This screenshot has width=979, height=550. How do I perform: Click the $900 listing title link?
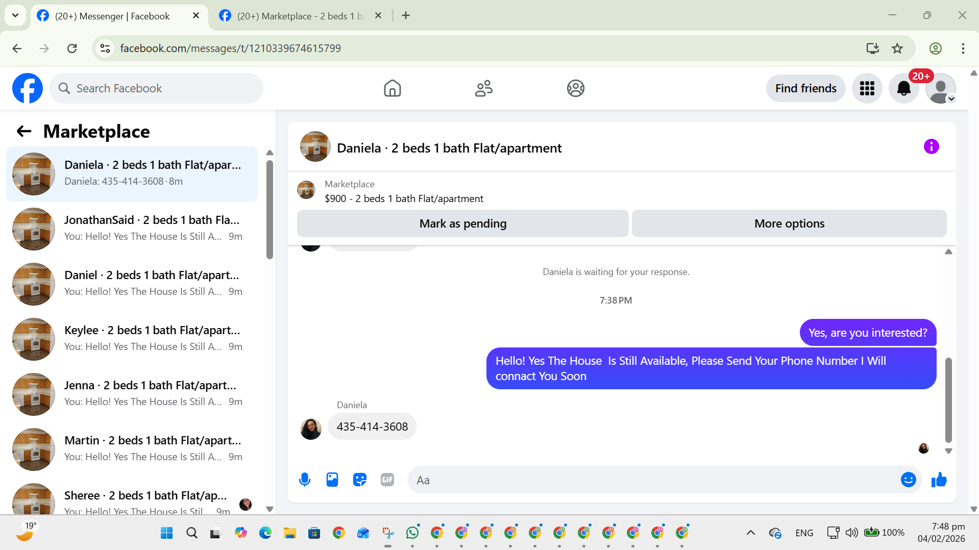click(404, 198)
